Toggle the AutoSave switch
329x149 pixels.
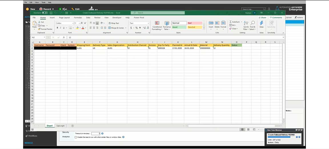coord(45,13)
